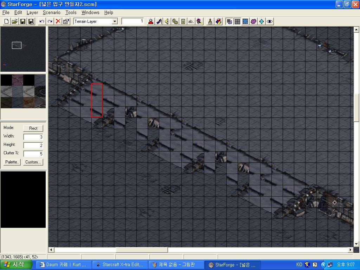Switch to Starcraft X-tra Editor taskbar item

pos(120,265)
